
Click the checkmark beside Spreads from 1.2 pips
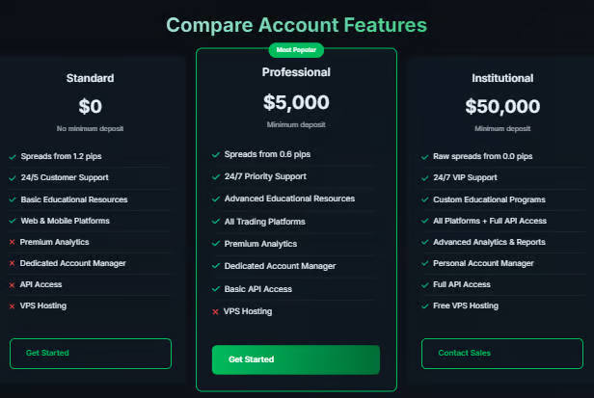(13, 156)
